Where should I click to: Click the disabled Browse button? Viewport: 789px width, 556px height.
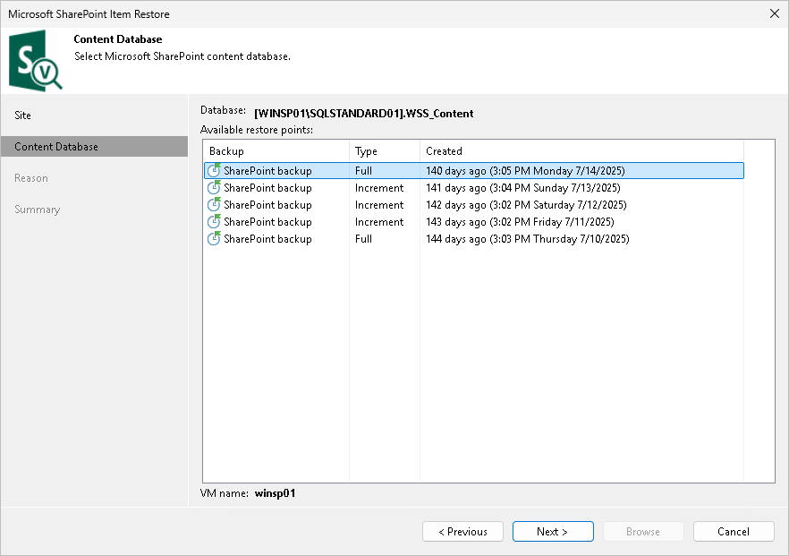(643, 531)
